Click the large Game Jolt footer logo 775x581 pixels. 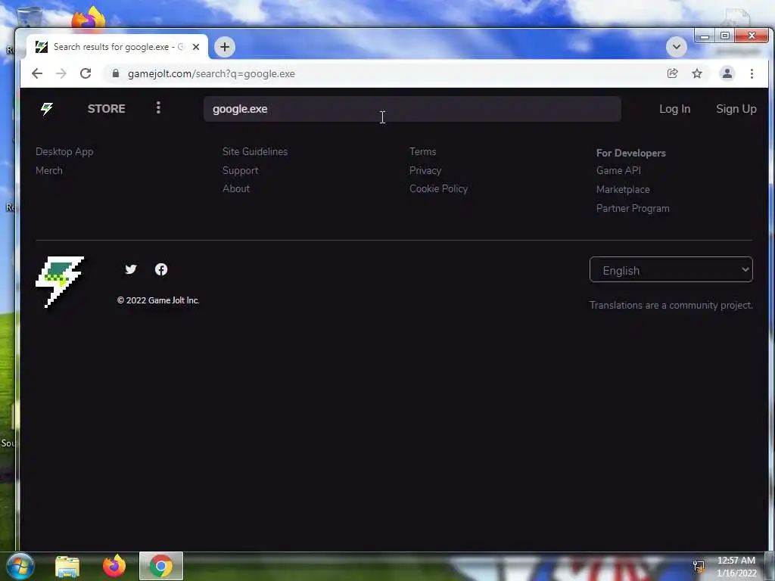(60, 281)
